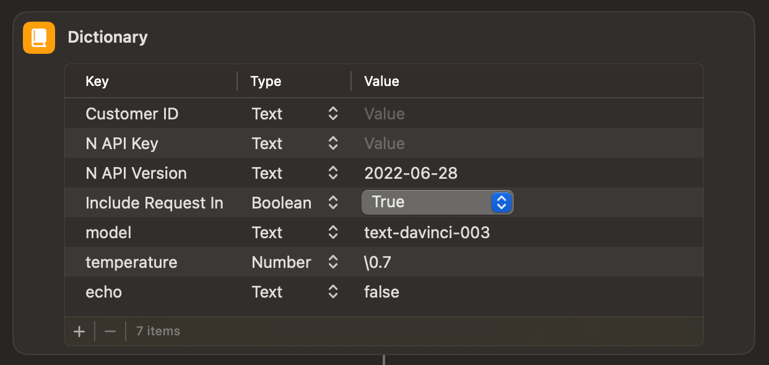
Task: Remove item with the minus button
Action: pyautogui.click(x=110, y=331)
